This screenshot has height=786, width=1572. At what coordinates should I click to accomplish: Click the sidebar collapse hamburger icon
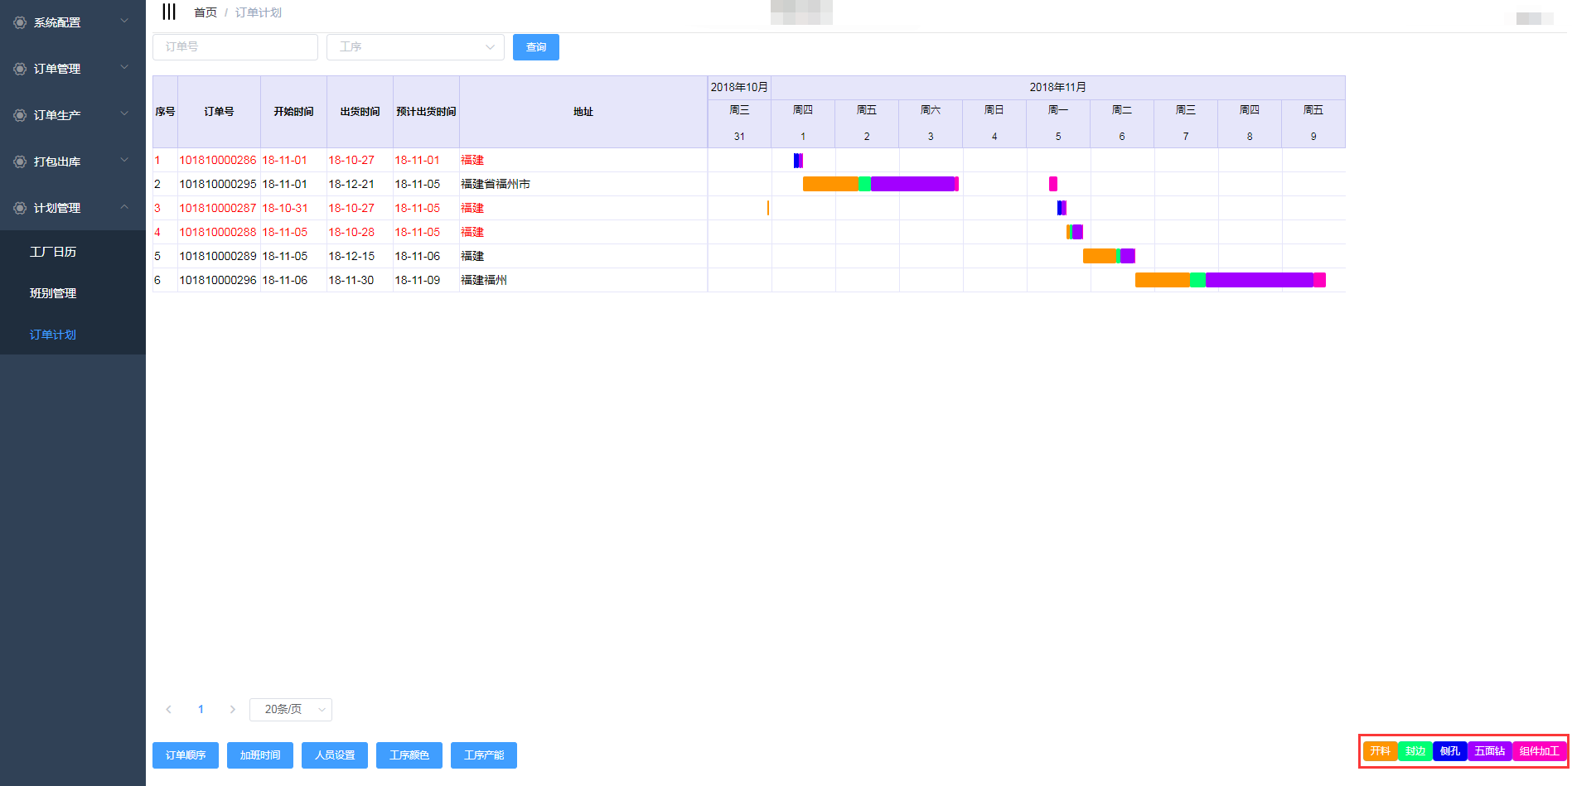point(169,12)
